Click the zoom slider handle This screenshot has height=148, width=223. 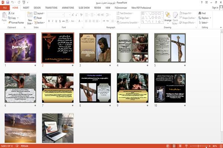(198, 146)
